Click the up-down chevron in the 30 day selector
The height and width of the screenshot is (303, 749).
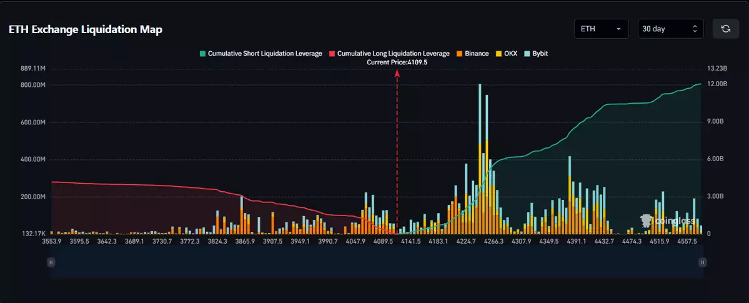pos(695,29)
